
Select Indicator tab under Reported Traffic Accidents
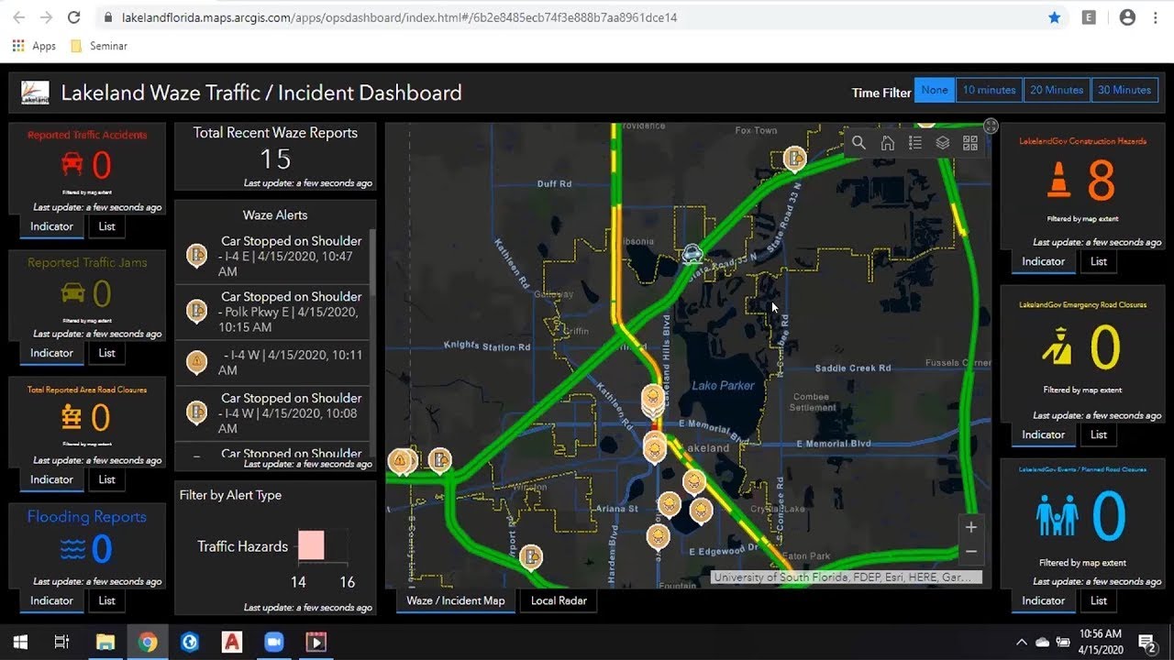tap(51, 226)
